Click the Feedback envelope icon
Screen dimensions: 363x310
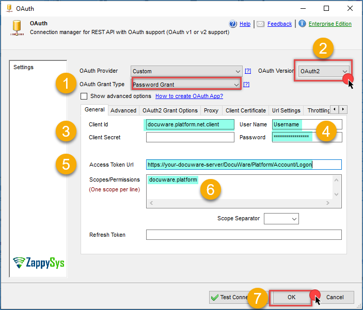tap(261, 24)
